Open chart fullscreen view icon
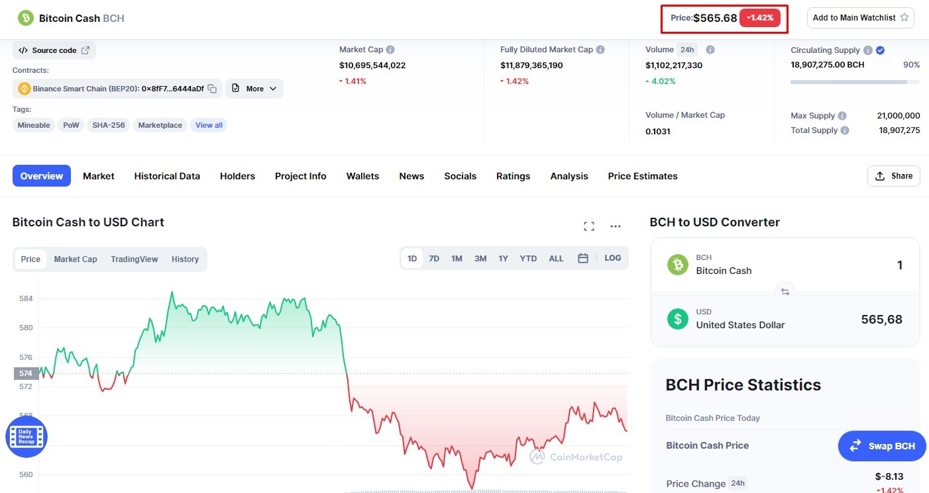The width and height of the screenshot is (929, 493). (589, 226)
